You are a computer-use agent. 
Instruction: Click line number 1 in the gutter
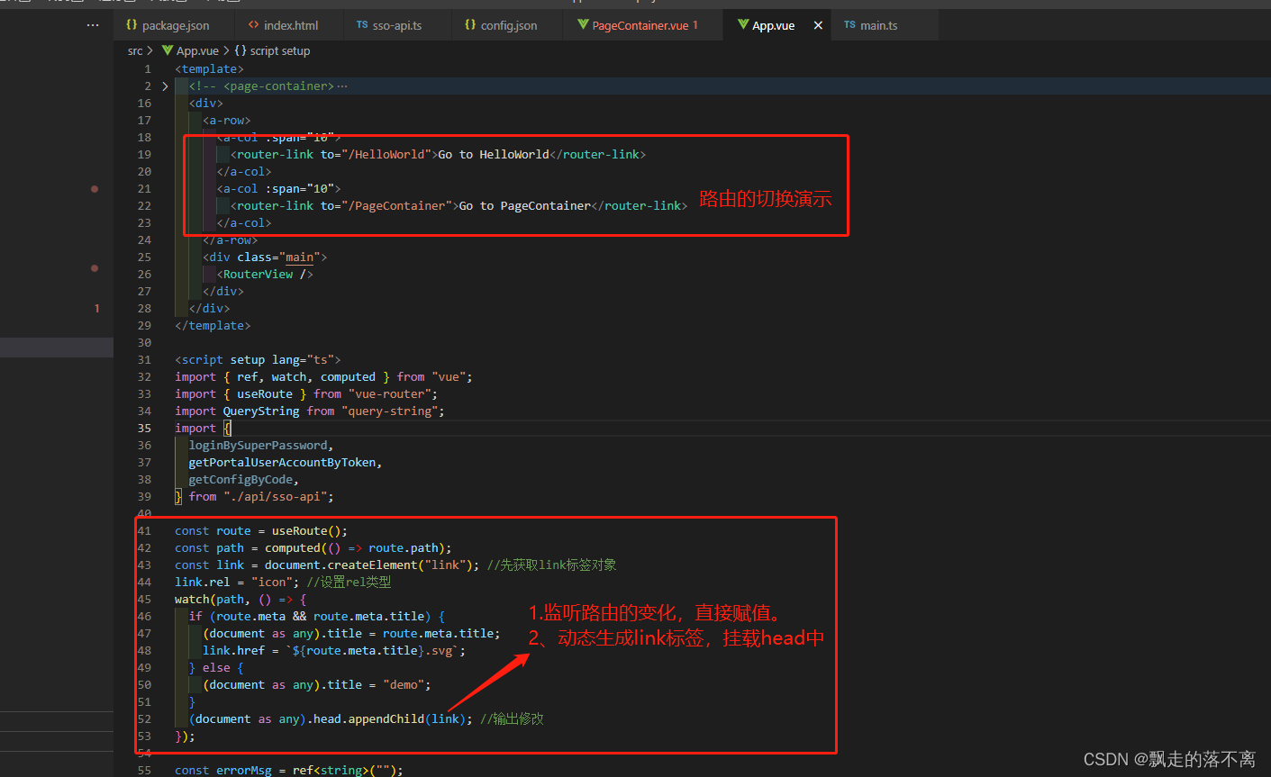148,69
